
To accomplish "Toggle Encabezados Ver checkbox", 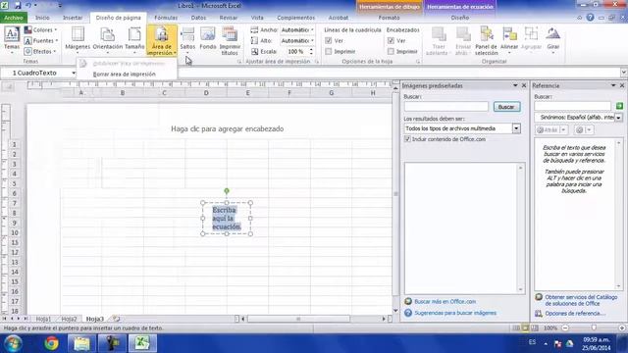I will coord(391,41).
